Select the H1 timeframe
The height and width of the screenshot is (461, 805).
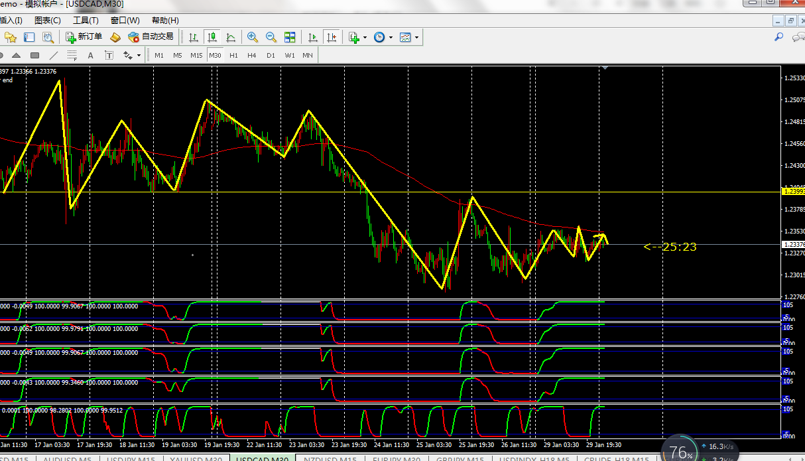point(233,55)
